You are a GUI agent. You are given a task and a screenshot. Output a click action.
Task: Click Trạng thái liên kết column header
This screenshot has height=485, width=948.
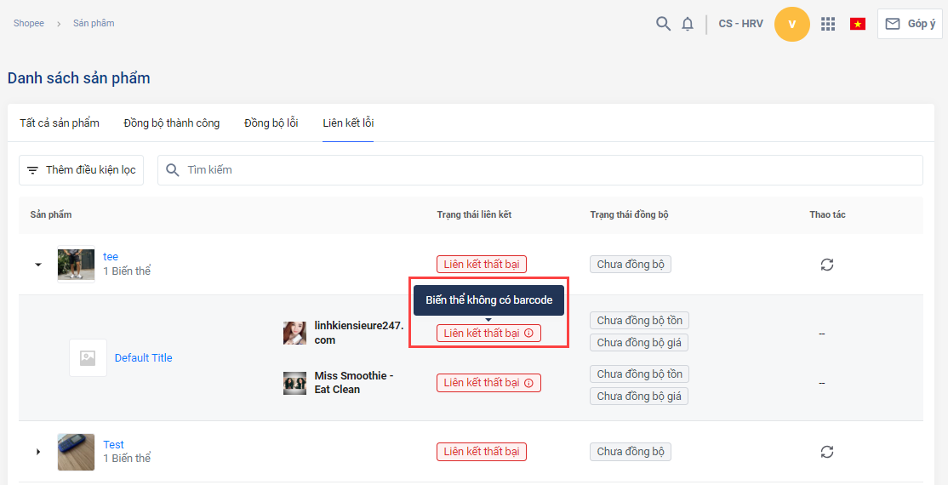(475, 214)
